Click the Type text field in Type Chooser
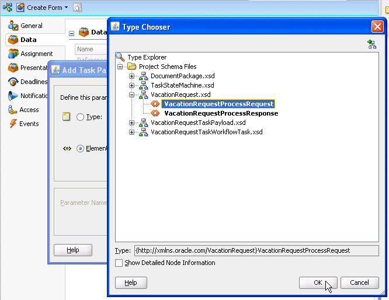The image size is (389, 300). point(256,250)
